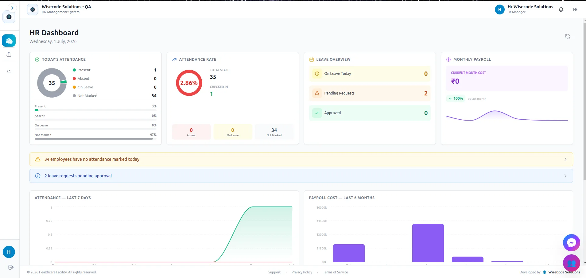Image resolution: width=586 pixels, height=278 pixels.
Task: Click the Leave Overview calendar icon
Action: [312, 60]
